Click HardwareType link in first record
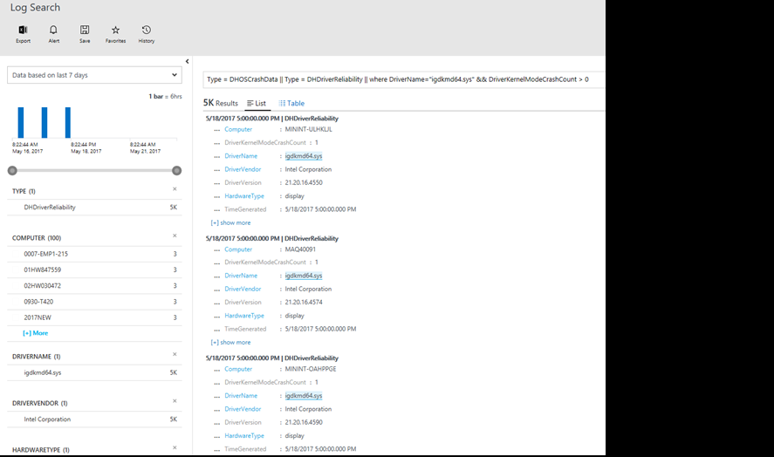 point(244,196)
